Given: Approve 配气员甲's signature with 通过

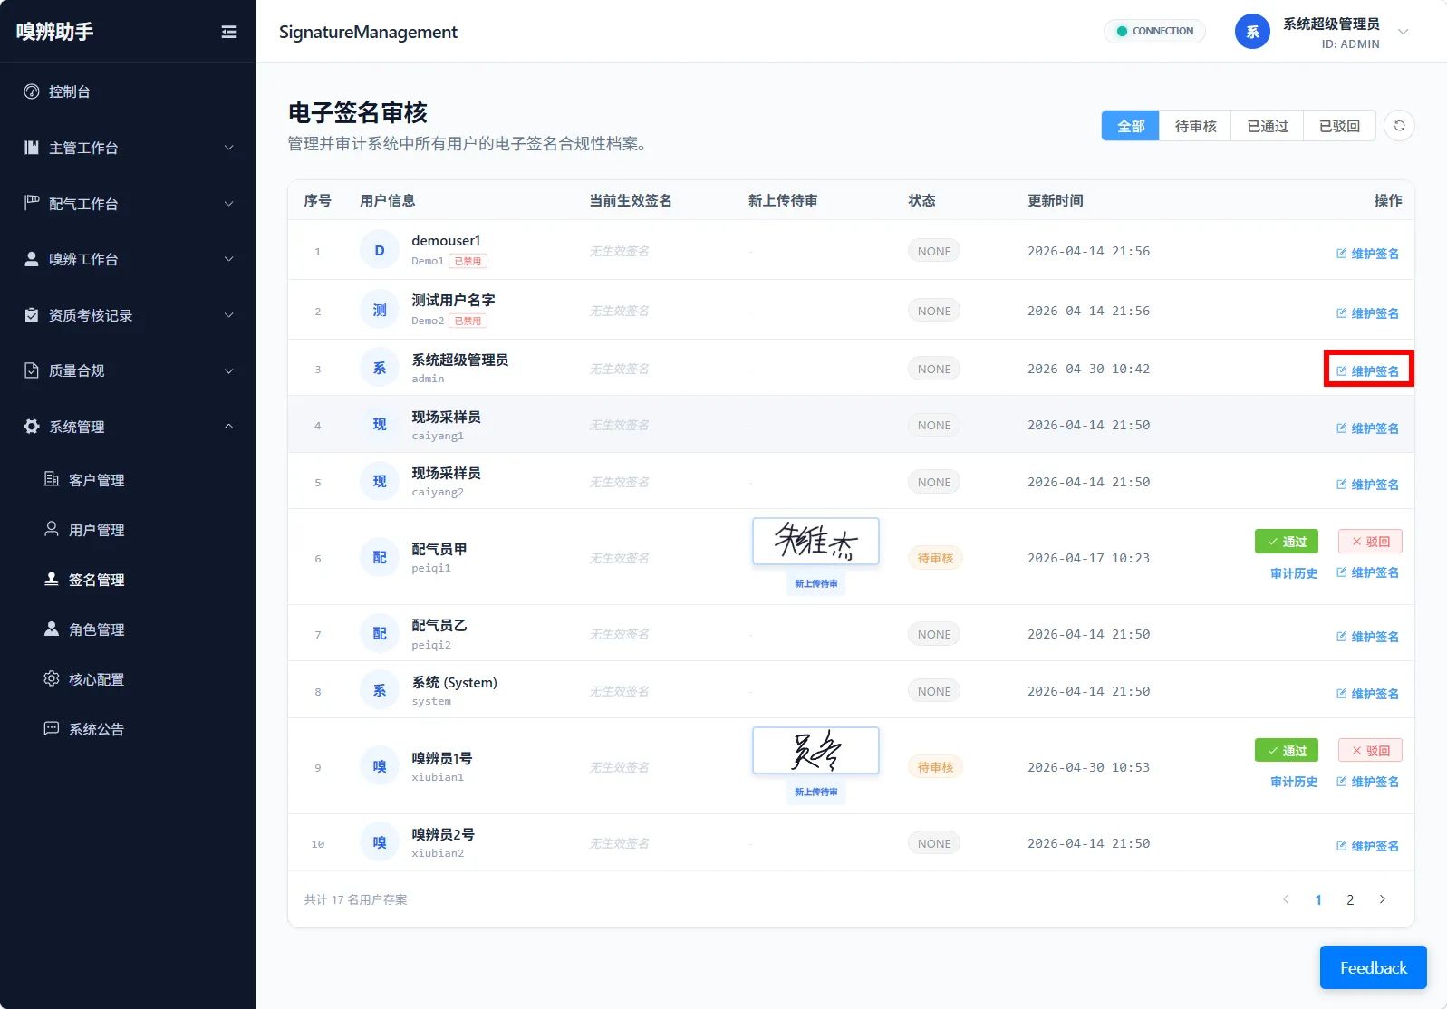Looking at the screenshot, I should click(1287, 542).
